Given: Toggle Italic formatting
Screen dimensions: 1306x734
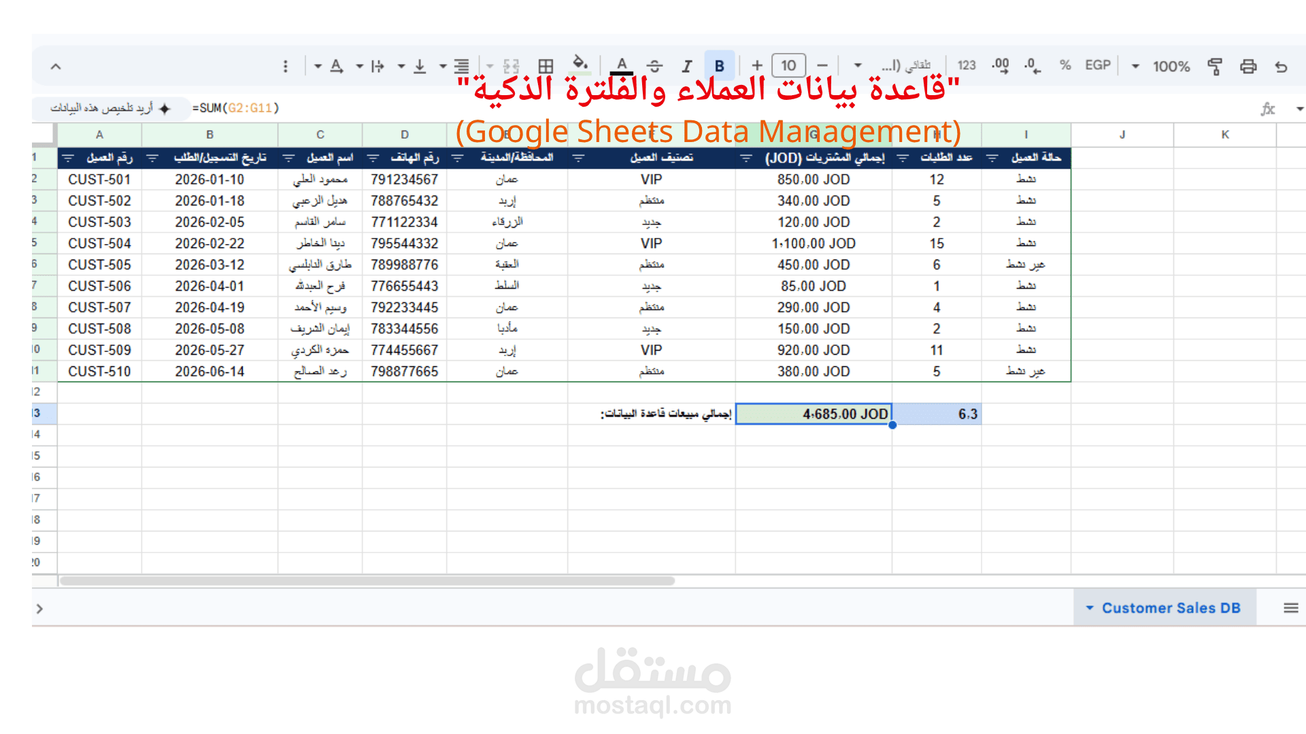Looking at the screenshot, I should (687, 66).
